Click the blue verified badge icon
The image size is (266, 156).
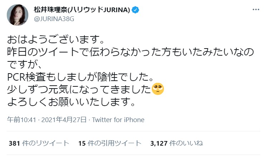click(x=135, y=10)
